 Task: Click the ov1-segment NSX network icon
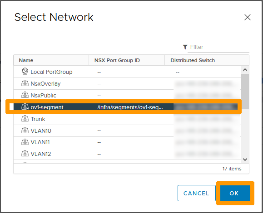(x=25, y=107)
